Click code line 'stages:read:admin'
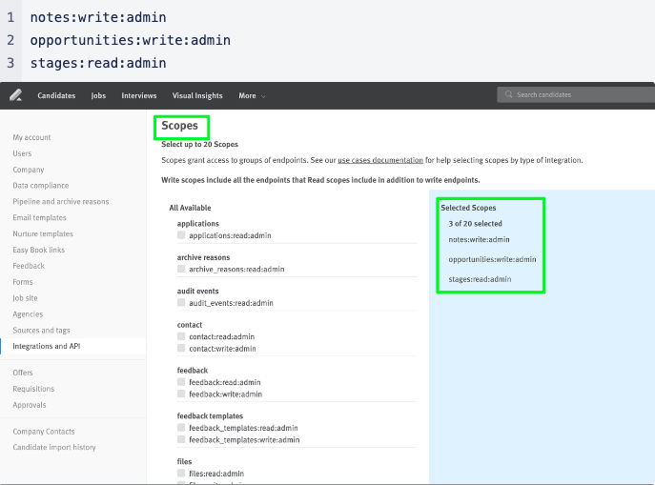The height and width of the screenshot is (485, 655). click(98, 63)
